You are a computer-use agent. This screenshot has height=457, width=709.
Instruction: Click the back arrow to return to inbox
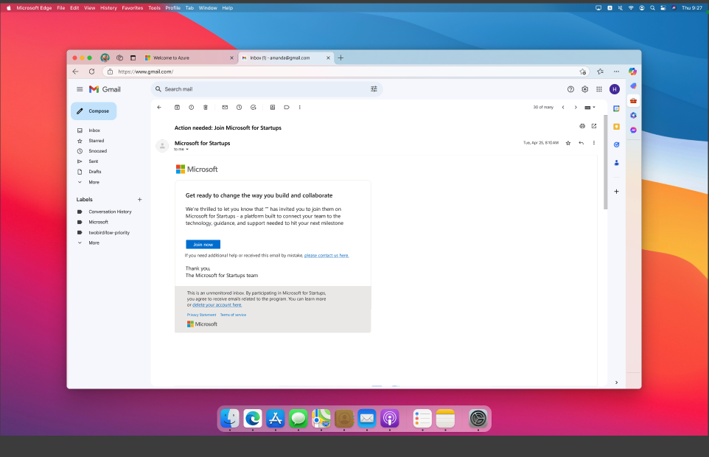tap(159, 107)
